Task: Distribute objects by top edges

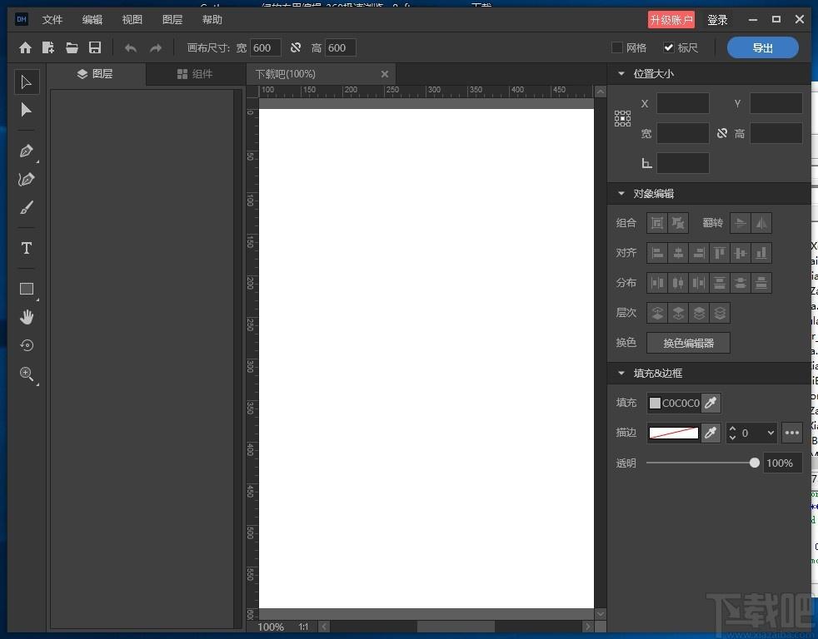Action: (x=720, y=283)
